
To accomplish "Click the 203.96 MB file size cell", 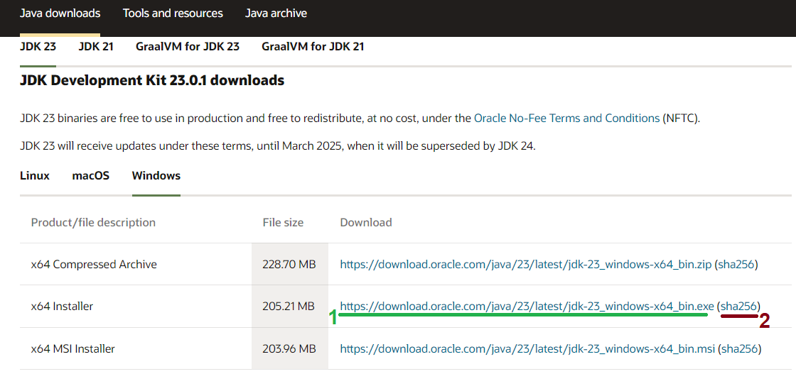I will click(x=289, y=349).
